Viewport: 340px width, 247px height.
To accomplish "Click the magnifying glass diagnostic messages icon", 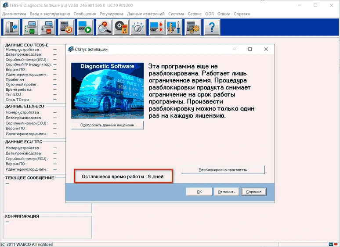I will (104, 27).
